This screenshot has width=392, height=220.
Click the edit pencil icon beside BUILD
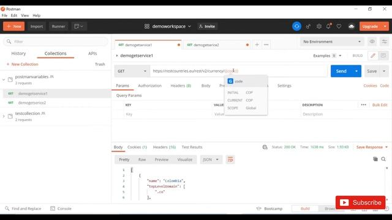[x=373, y=56]
